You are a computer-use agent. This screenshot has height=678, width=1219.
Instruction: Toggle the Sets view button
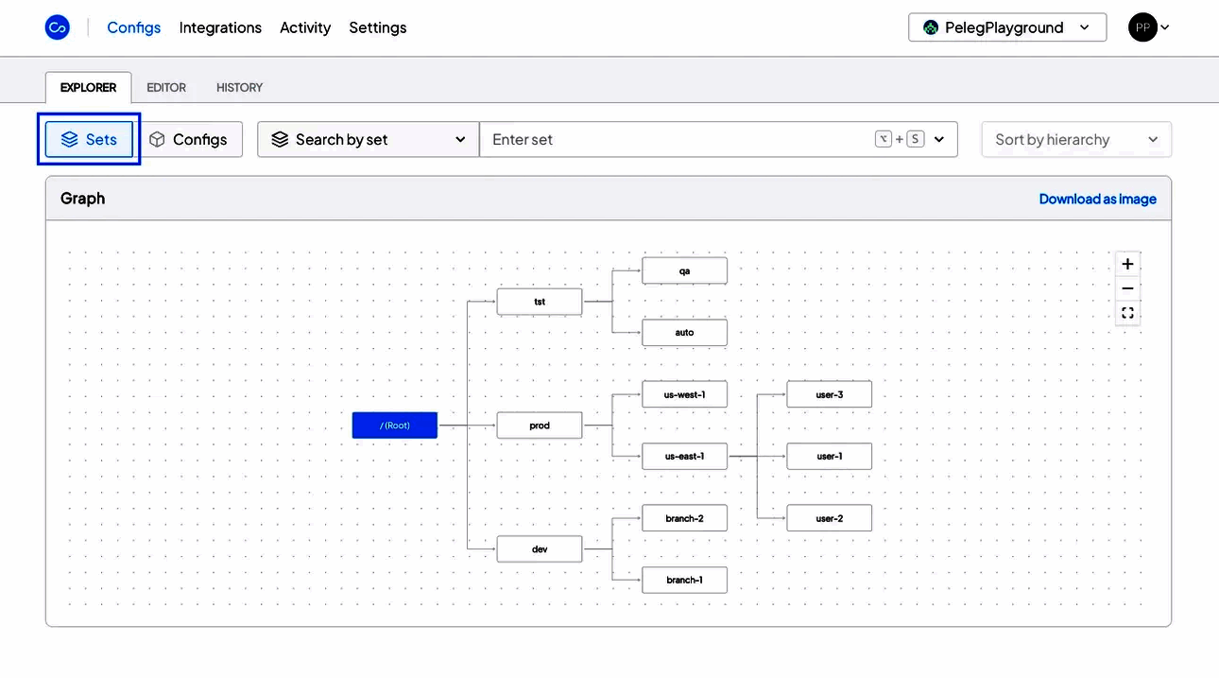tap(90, 139)
